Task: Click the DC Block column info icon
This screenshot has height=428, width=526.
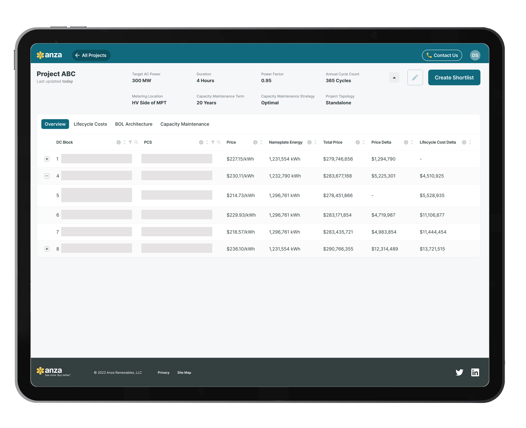Action: pyautogui.click(x=119, y=142)
